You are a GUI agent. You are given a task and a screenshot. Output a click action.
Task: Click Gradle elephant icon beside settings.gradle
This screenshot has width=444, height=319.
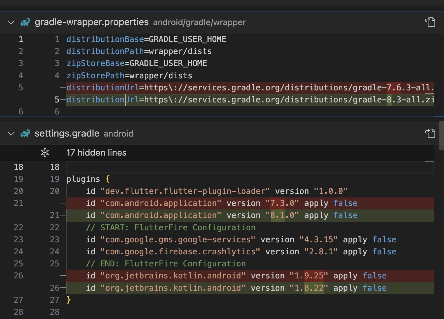coord(25,133)
